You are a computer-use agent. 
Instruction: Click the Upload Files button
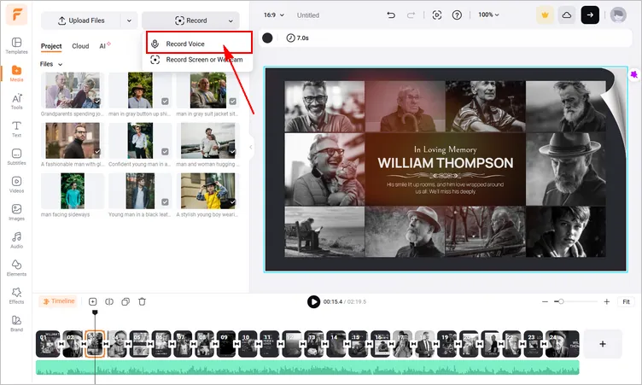81,20
